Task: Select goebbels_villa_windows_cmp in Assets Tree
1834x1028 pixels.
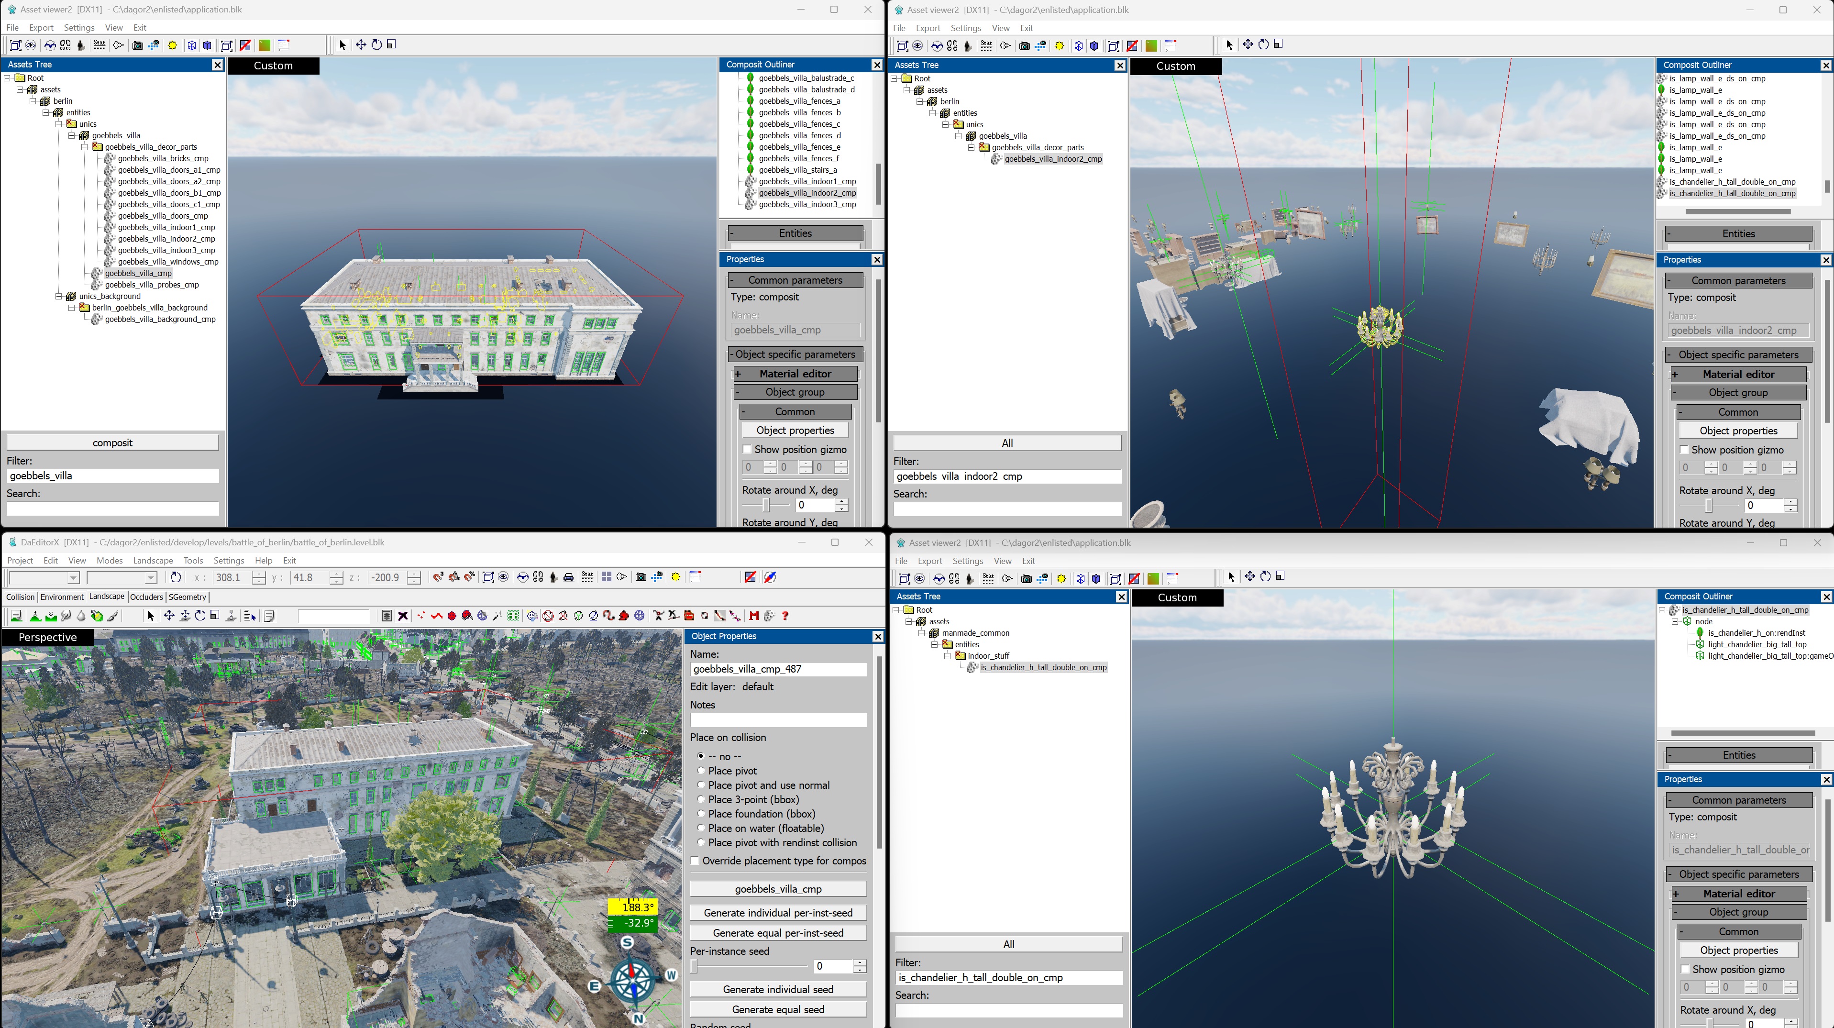Action: [168, 262]
